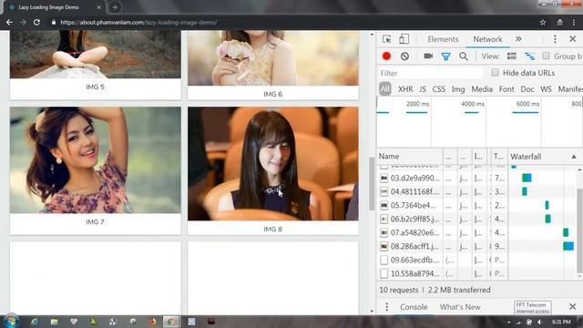Select the 04.4811168f request row

pos(477,192)
